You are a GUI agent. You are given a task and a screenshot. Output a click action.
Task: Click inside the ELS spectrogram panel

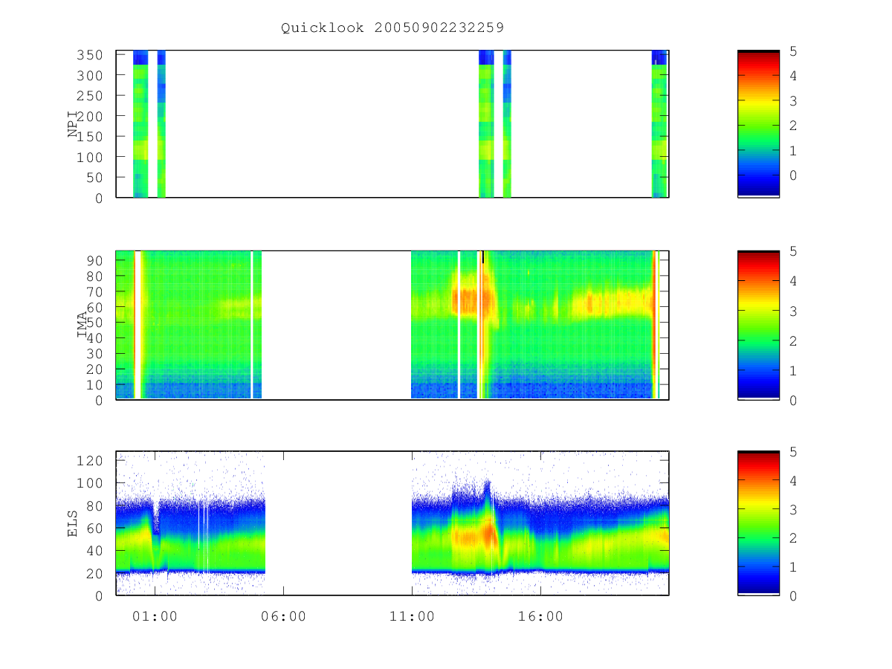coord(392,523)
